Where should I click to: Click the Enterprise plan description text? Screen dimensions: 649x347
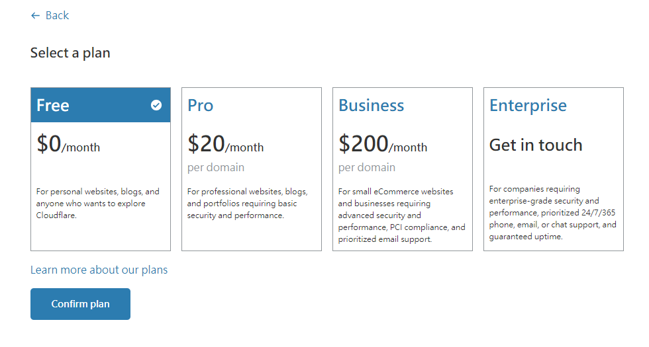(552, 213)
